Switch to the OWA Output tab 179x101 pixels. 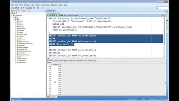(92, 61)
